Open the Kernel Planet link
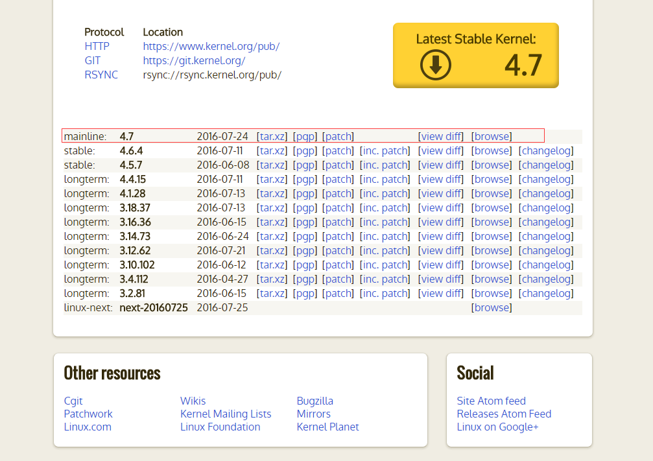Image resolution: width=653 pixels, height=461 pixels. pyautogui.click(x=327, y=427)
